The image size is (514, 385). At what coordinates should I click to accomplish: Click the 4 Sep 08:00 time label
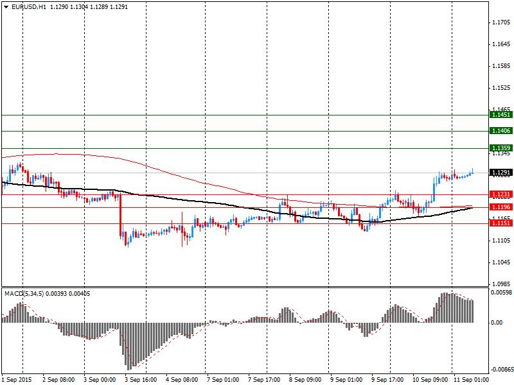182,380
